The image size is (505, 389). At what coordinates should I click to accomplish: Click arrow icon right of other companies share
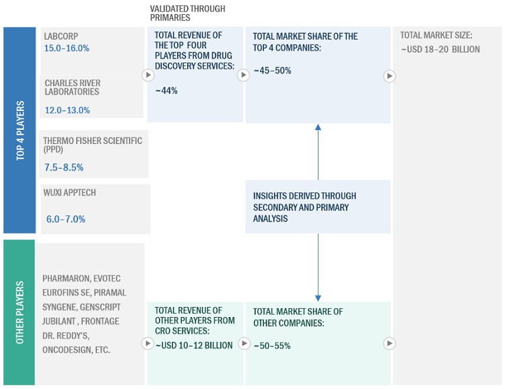pyautogui.click(x=389, y=344)
